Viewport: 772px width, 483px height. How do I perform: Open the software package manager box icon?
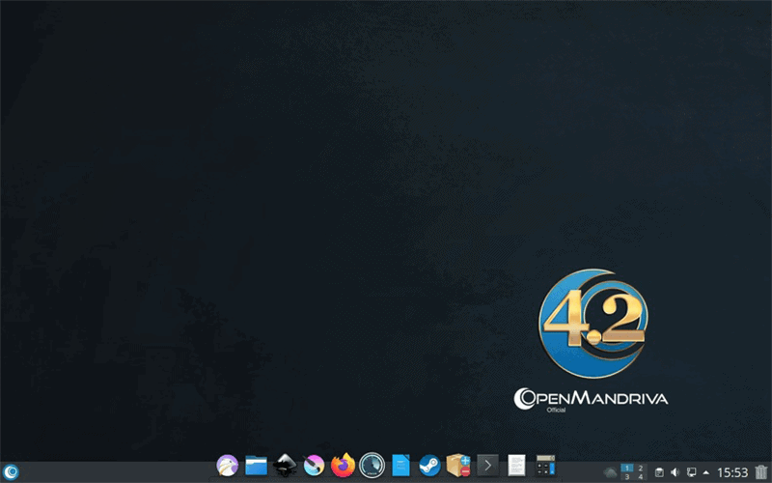458,467
